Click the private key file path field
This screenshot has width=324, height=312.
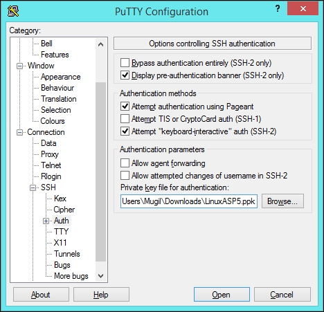[189, 201]
